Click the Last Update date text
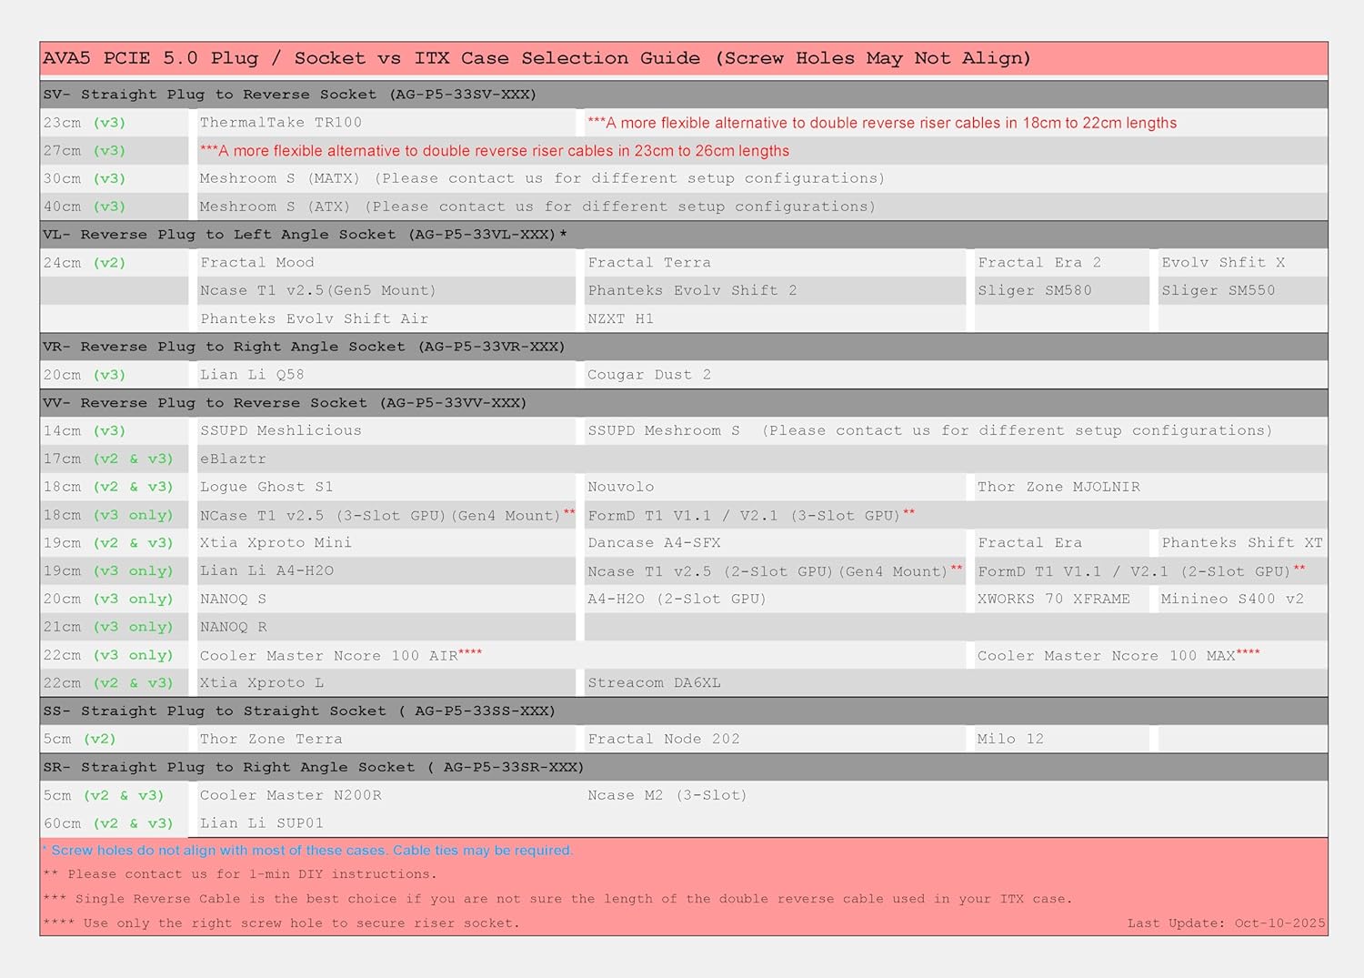The image size is (1364, 978). [1226, 923]
